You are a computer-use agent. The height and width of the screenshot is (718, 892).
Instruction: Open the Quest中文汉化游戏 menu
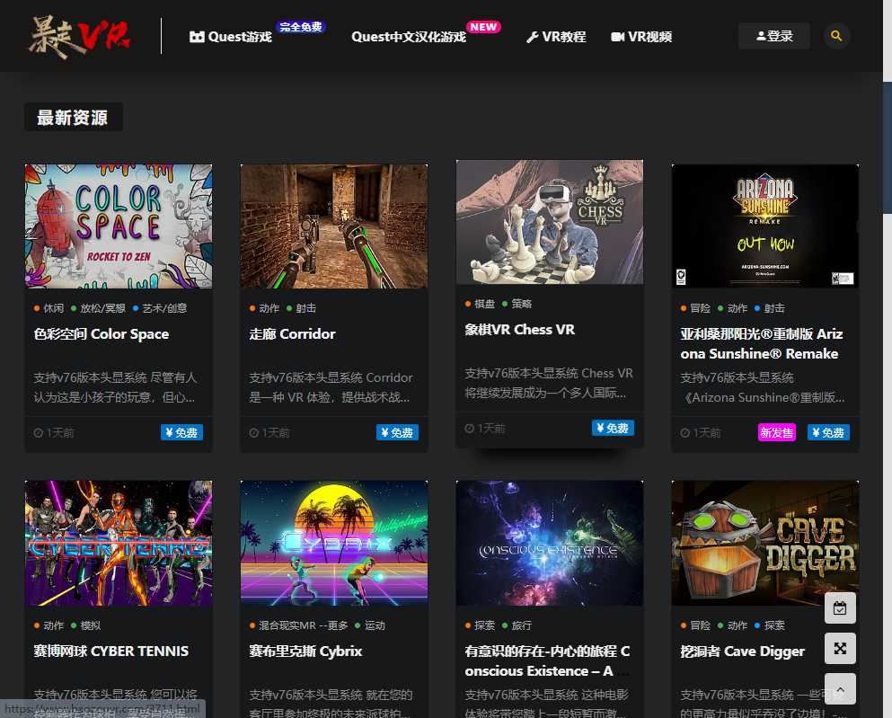[x=409, y=37]
